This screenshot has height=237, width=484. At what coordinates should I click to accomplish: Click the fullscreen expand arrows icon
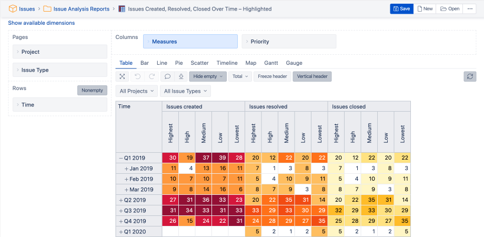click(x=122, y=77)
